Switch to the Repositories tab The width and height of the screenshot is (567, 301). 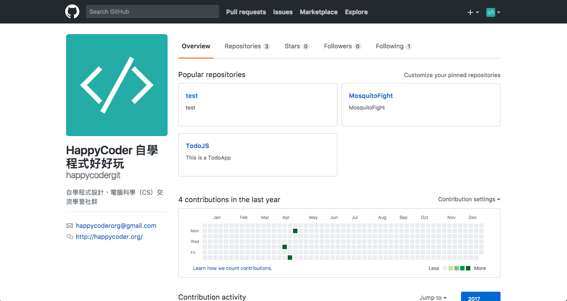242,46
